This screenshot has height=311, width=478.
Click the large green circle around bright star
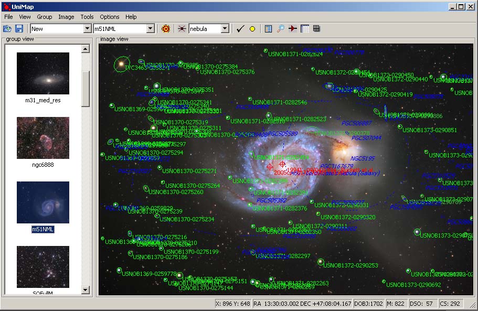[x=122, y=64]
